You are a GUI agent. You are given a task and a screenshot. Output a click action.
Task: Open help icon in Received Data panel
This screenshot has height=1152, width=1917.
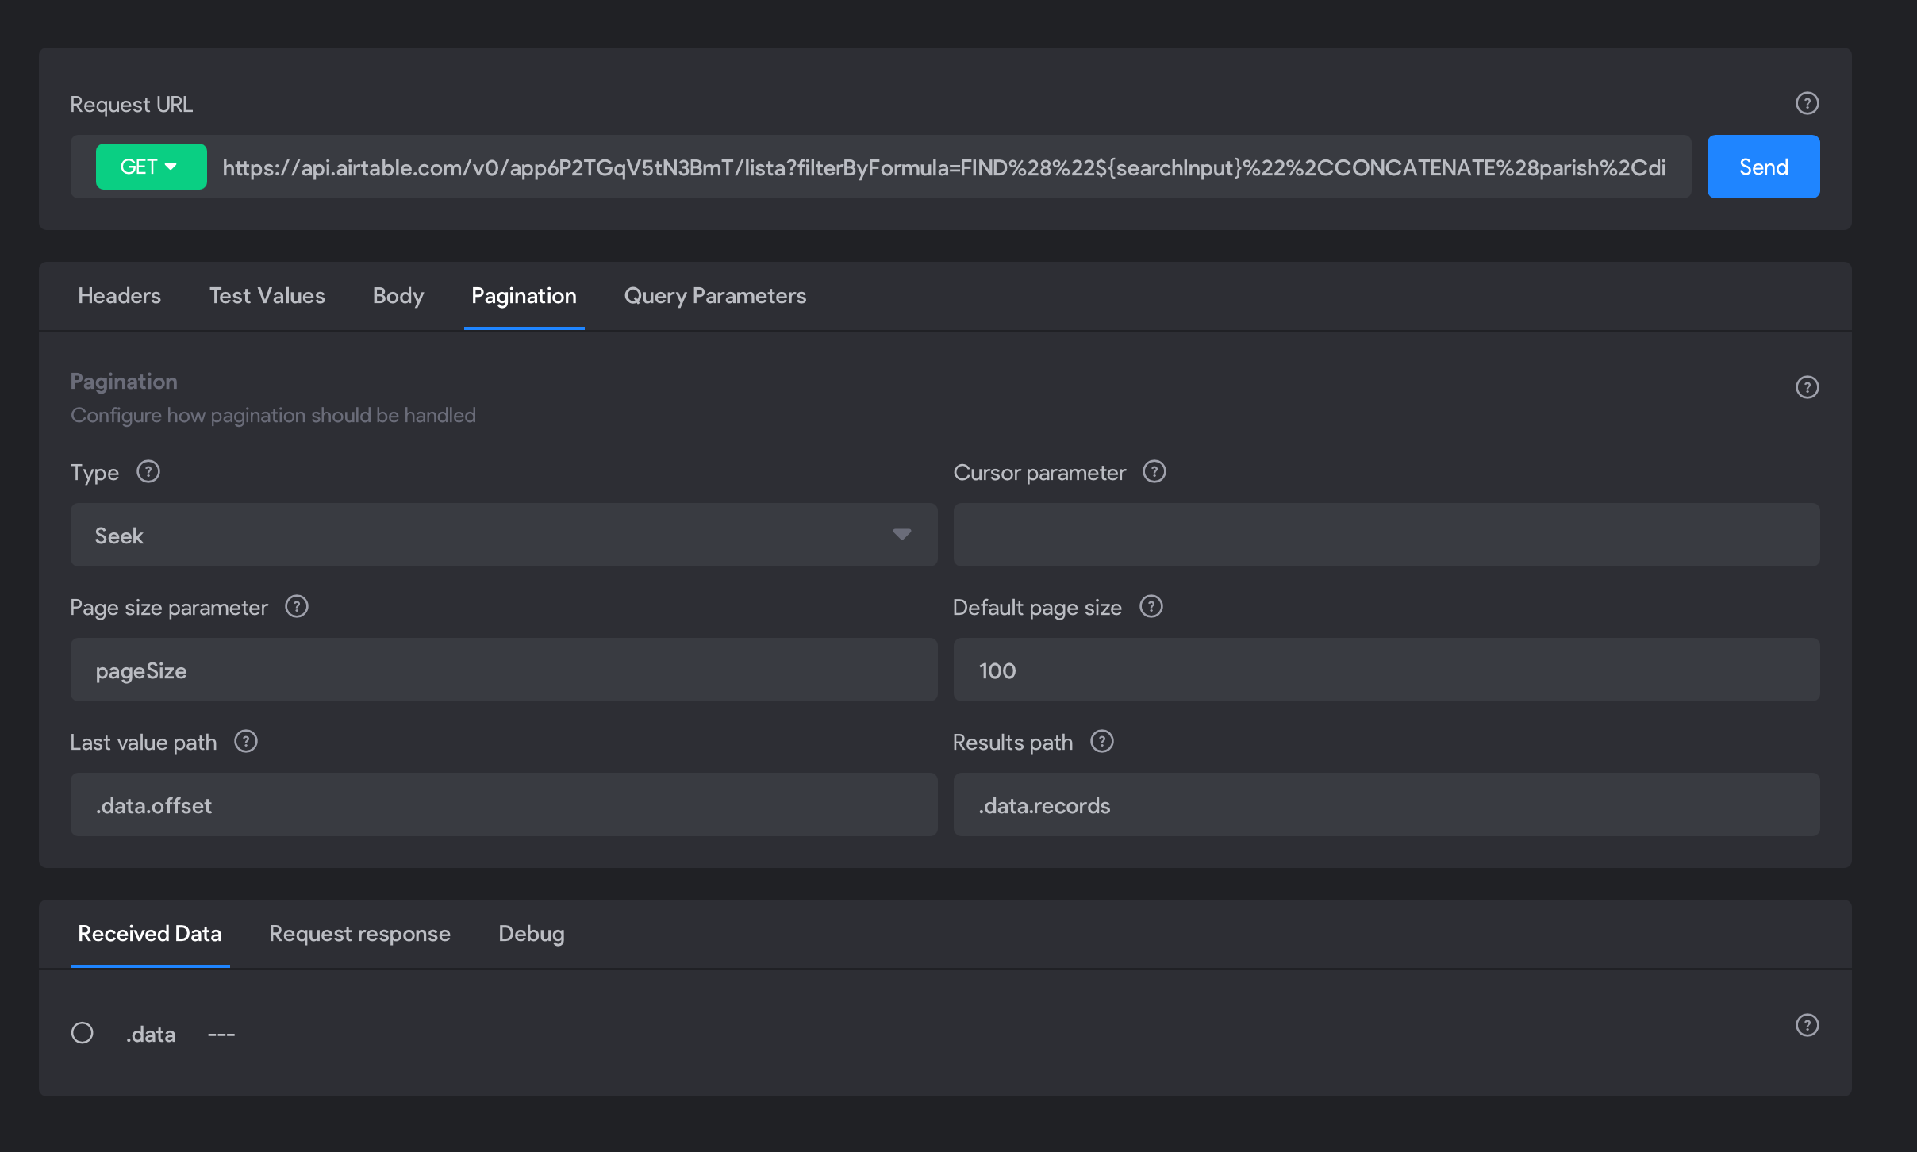pos(1807,1025)
